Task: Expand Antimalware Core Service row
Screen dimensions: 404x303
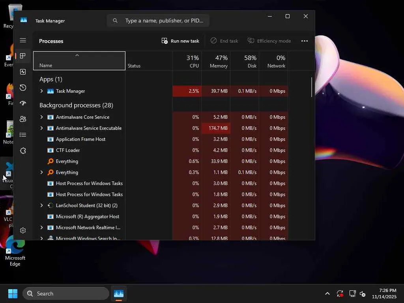Action: pyautogui.click(x=41, y=117)
